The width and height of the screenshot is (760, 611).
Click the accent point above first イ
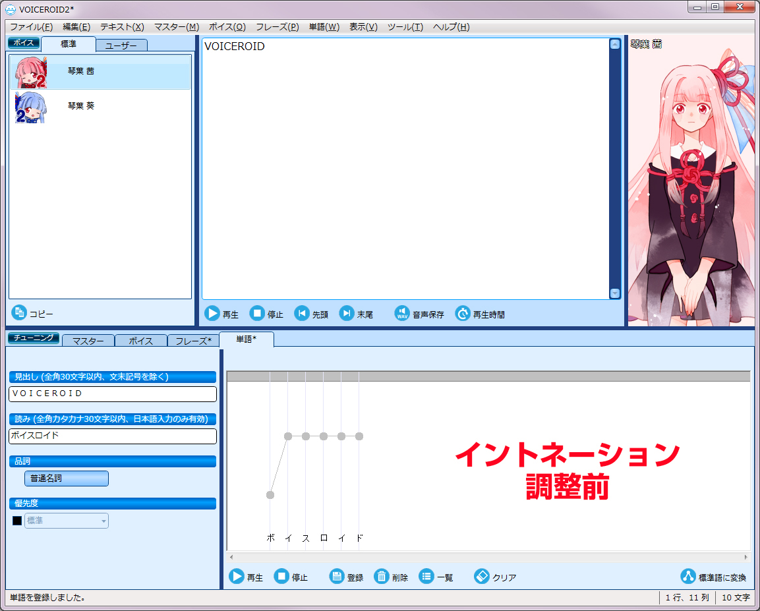pyautogui.click(x=288, y=436)
